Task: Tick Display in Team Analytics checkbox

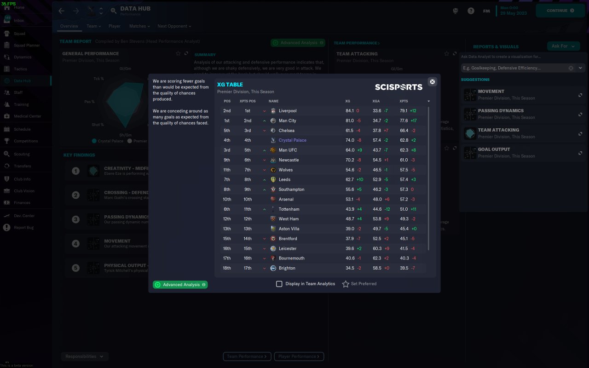Action: click(x=279, y=284)
